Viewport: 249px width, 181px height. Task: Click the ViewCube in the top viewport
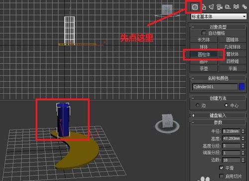(167, 10)
